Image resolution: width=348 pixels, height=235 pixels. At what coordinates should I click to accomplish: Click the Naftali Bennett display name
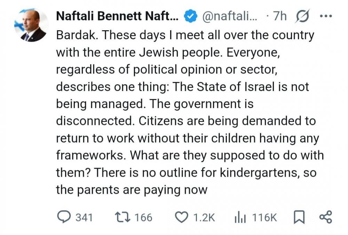[117, 17]
